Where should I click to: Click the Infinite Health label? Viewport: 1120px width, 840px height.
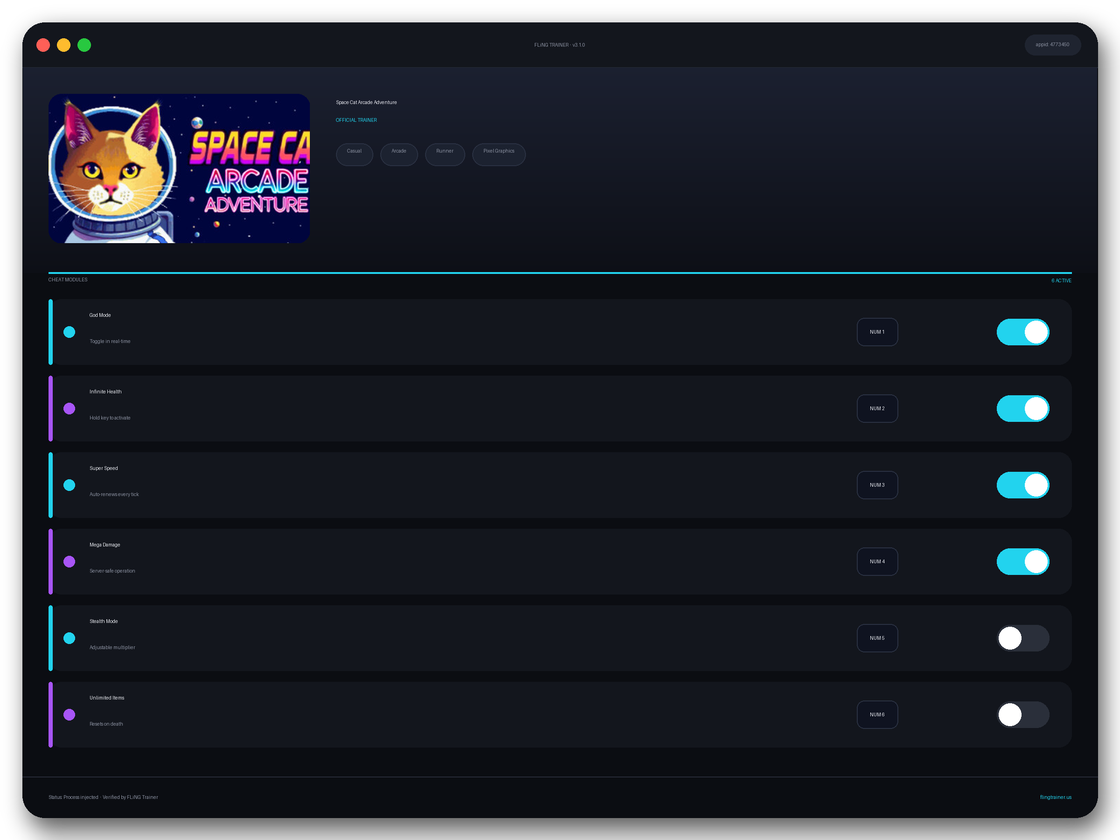(105, 392)
